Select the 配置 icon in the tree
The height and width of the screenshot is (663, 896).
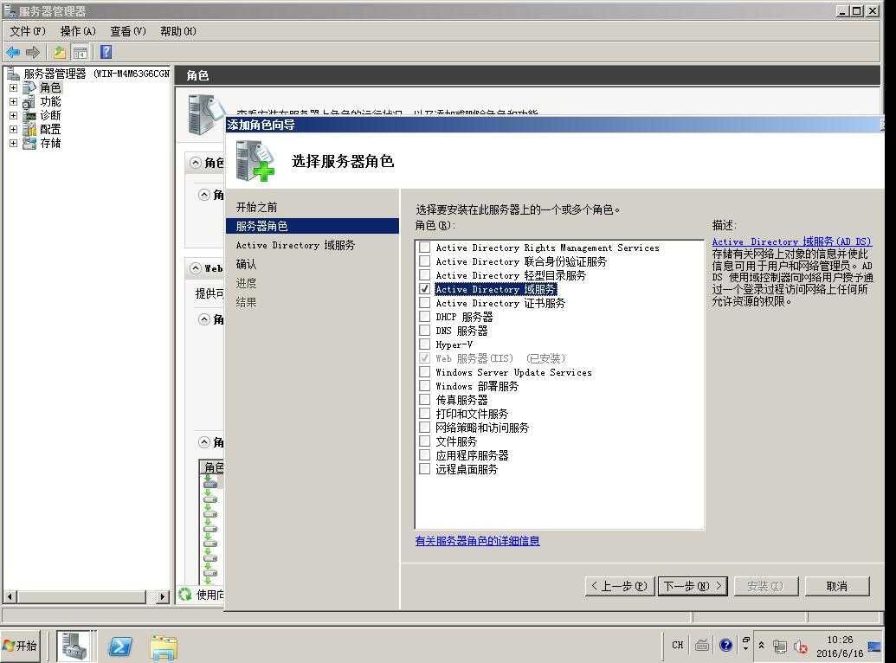pyautogui.click(x=29, y=129)
